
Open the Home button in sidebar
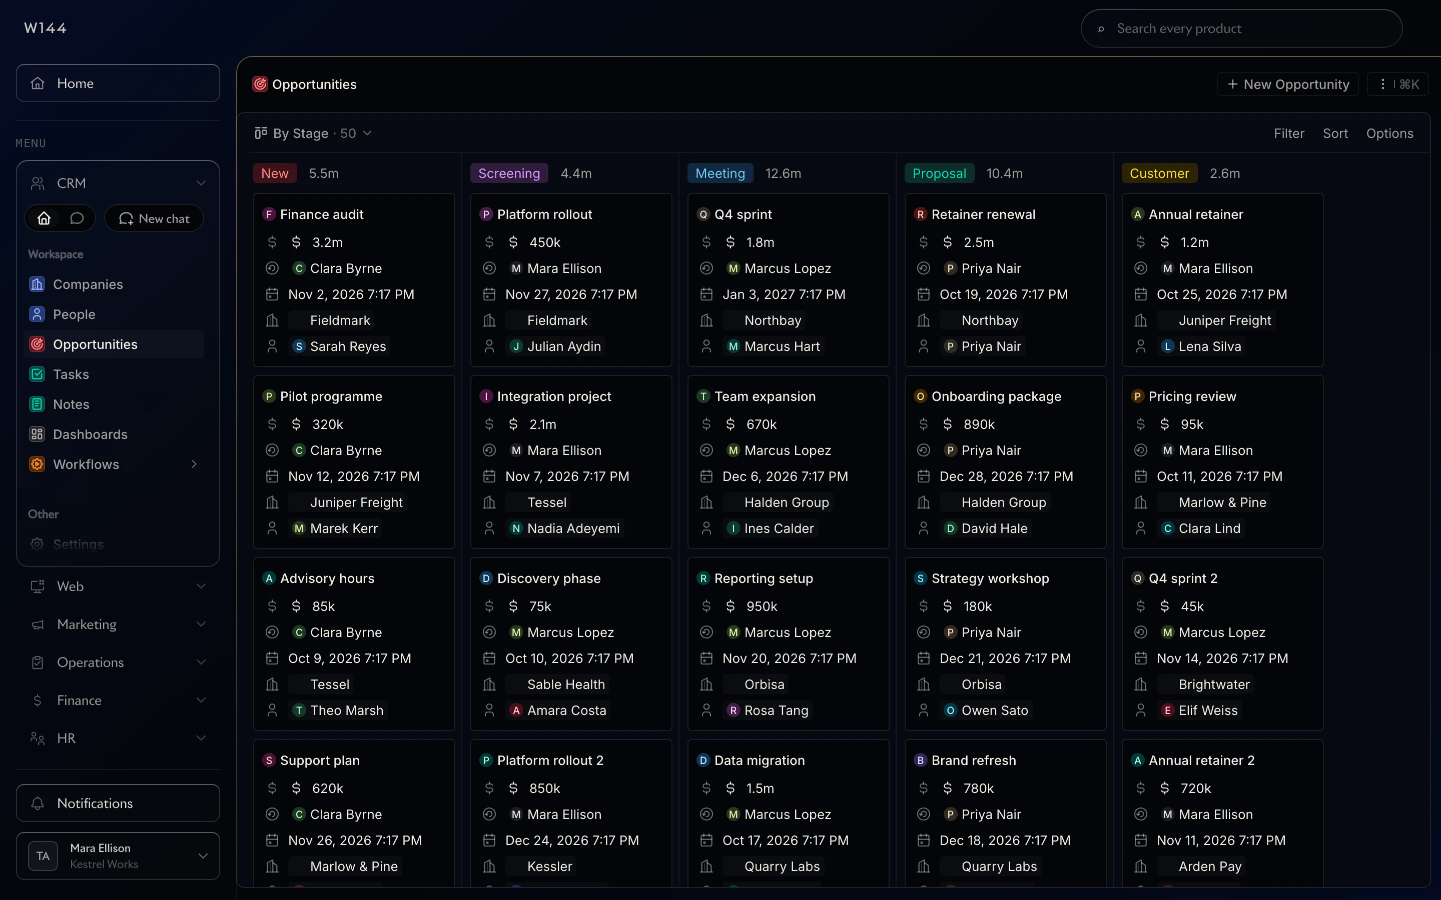coord(118,83)
